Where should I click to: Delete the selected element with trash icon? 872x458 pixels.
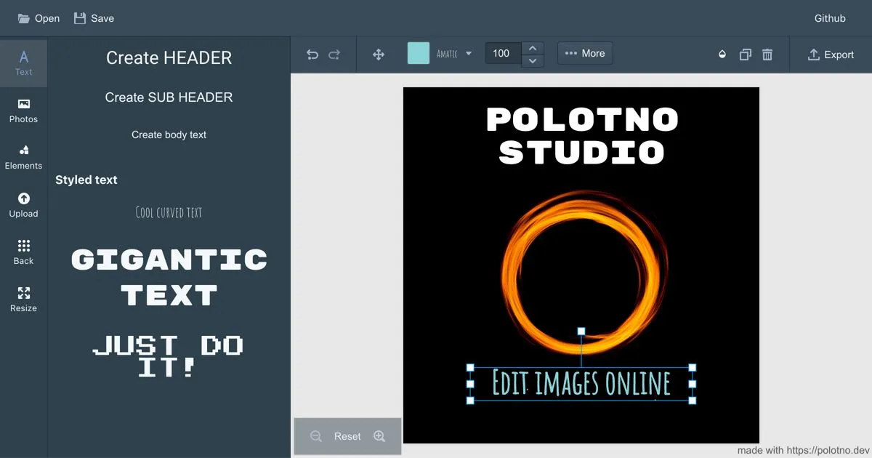767,54
